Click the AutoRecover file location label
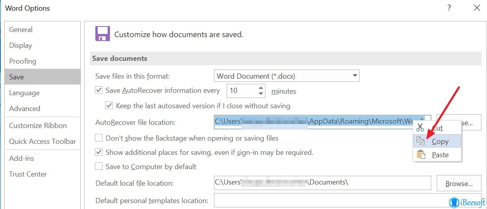Viewport: 487px width, 209px height. coord(135,122)
